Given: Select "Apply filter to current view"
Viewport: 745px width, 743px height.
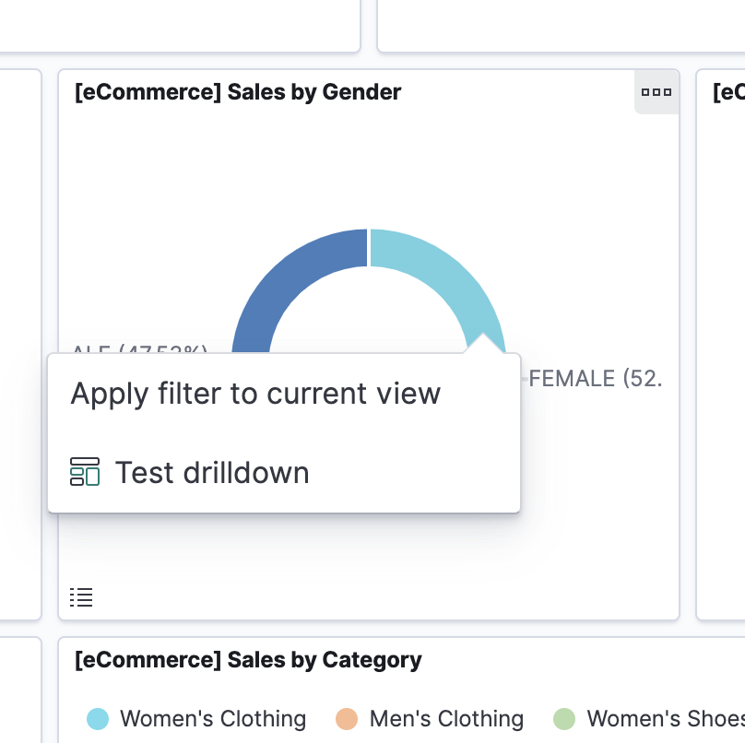Looking at the screenshot, I should point(256,394).
